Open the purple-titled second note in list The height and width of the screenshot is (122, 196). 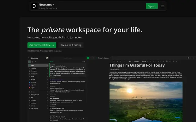(x=68, y=81)
